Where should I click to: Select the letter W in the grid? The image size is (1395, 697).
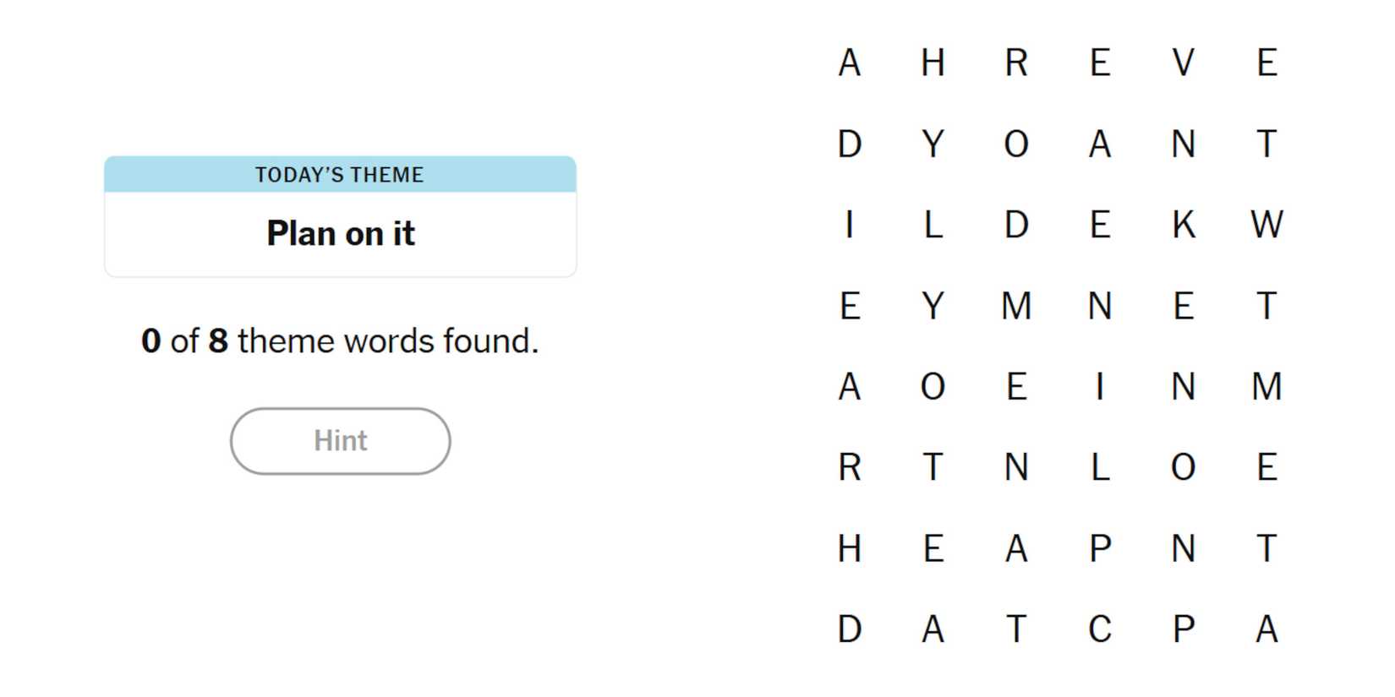click(1266, 225)
